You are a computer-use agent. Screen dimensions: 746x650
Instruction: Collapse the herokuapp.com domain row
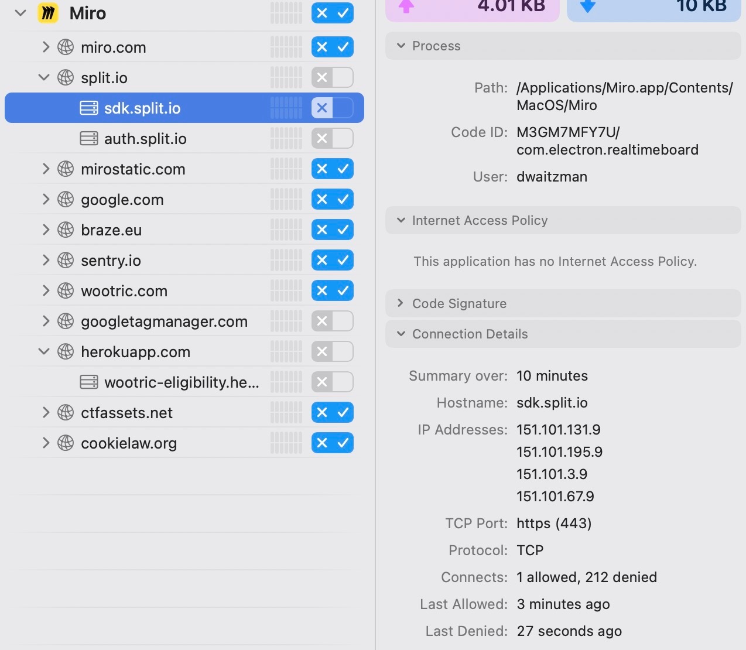(44, 351)
